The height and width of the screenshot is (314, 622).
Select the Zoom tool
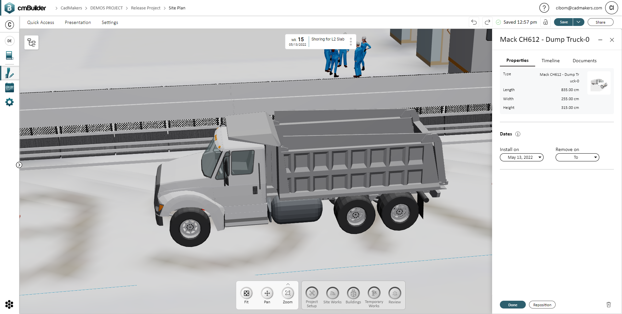[x=288, y=295]
